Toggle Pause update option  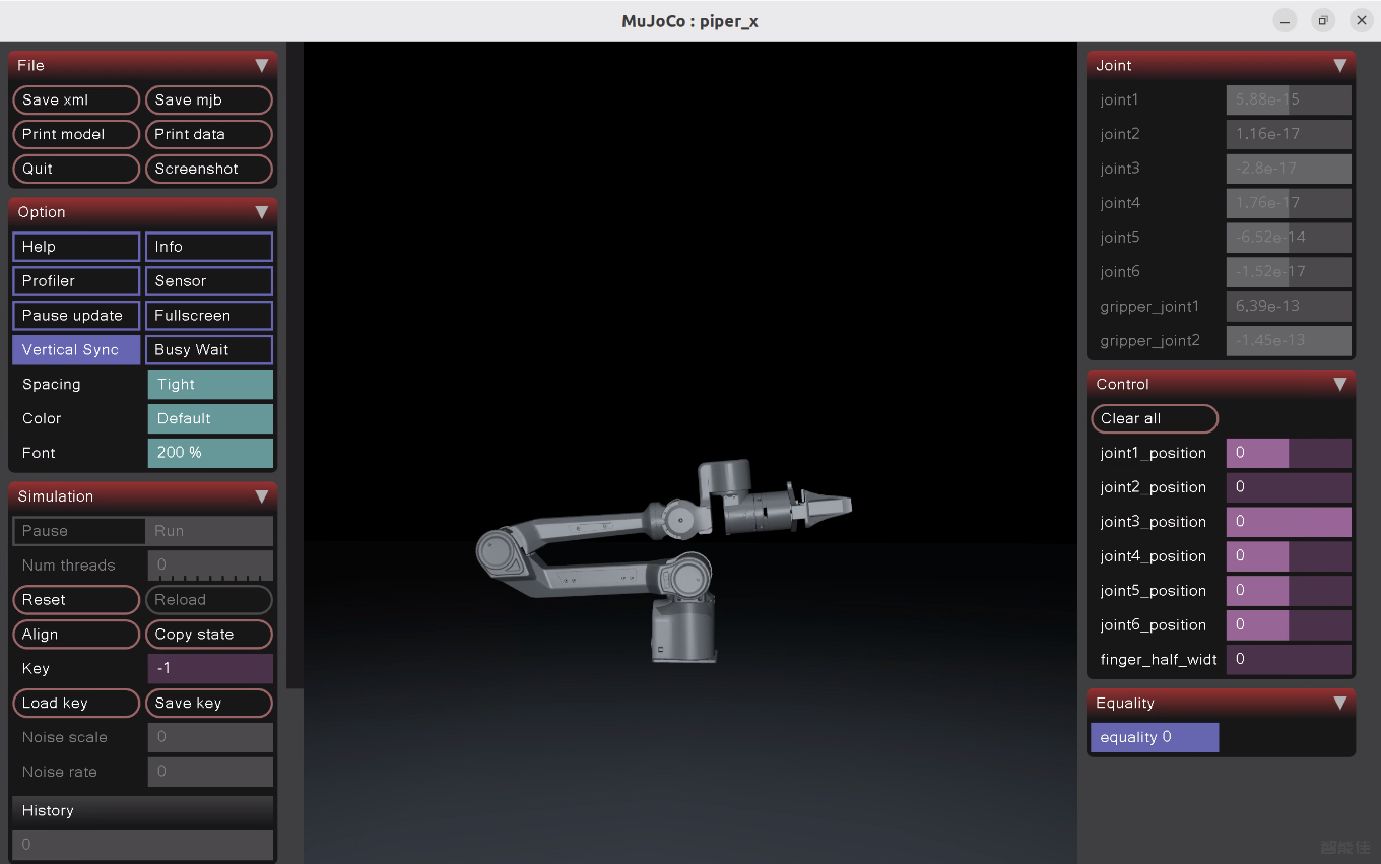76,315
